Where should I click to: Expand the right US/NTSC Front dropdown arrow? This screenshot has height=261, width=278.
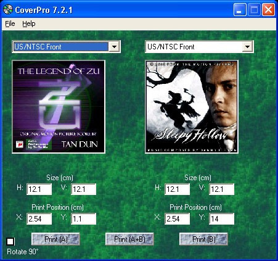(247, 47)
